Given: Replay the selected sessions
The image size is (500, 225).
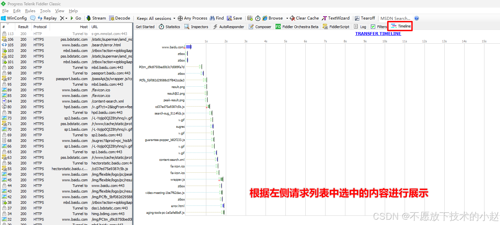Looking at the screenshot, I should point(47,18).
